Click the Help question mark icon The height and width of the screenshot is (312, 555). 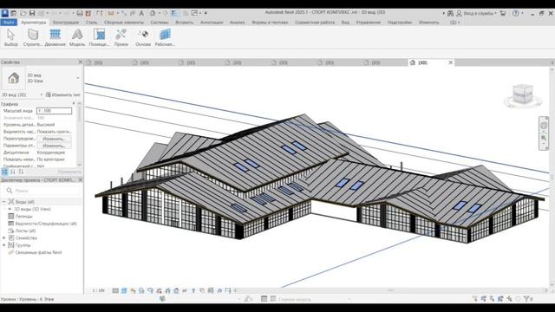(516, 13)
